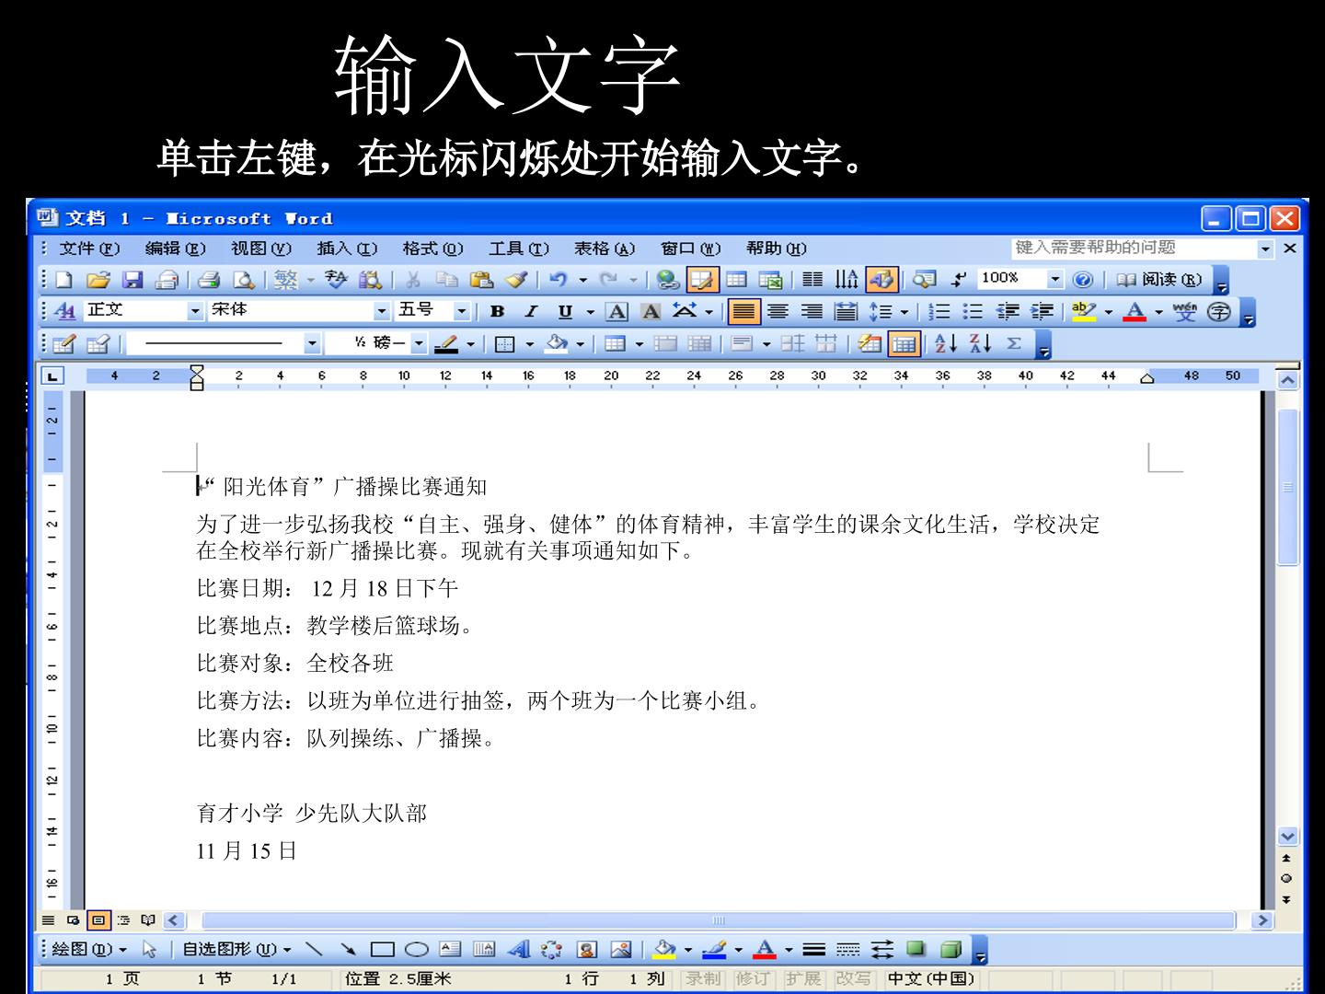The width and height of the screenshot is (1325, 994).
Task: Click the Columns layout icon
Action: (812, 279)
